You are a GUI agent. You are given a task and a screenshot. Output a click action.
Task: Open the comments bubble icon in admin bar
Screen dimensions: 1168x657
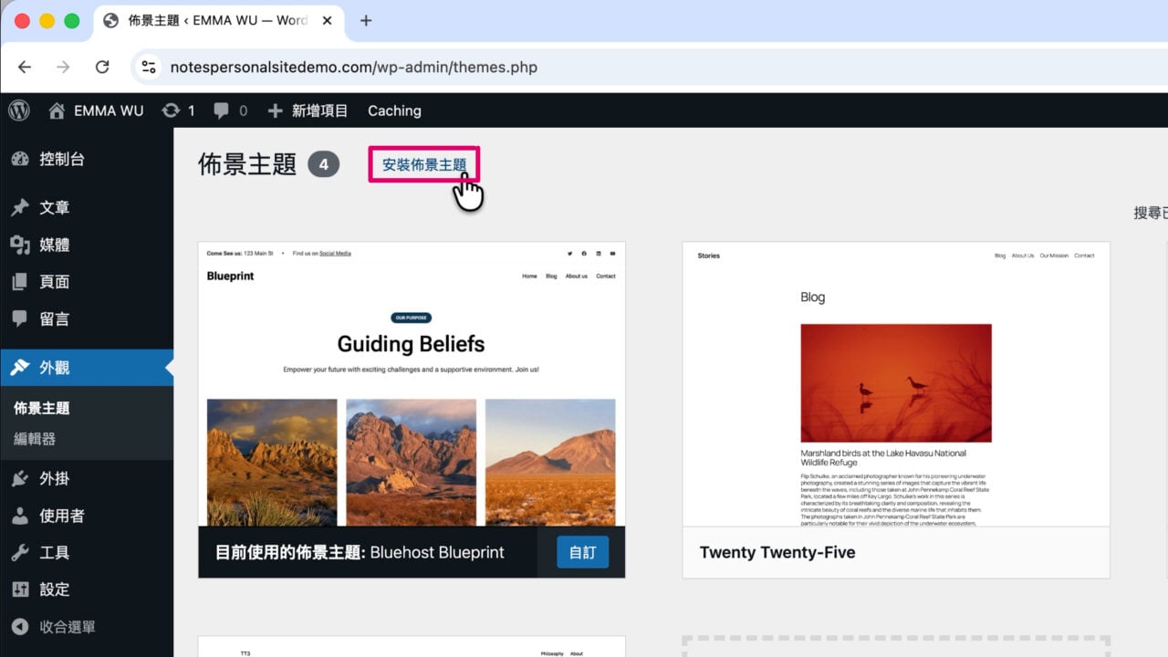tap(221, 111)
